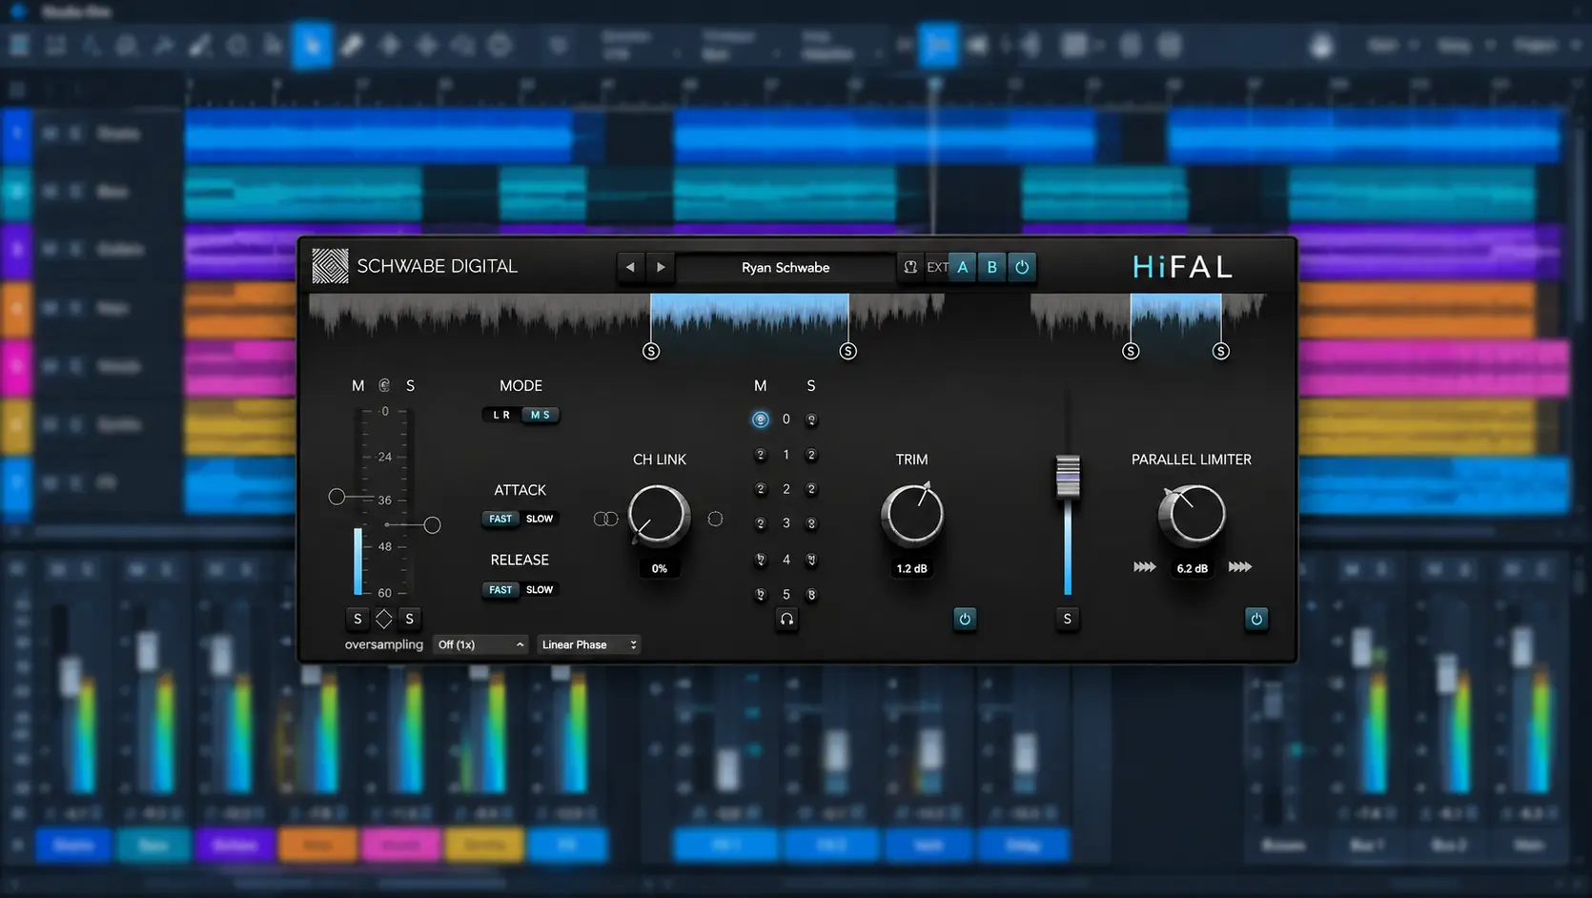Solo the Mid channel S button below meter
The height and width of the screenshot is (898, 1592).
(357, 619)
